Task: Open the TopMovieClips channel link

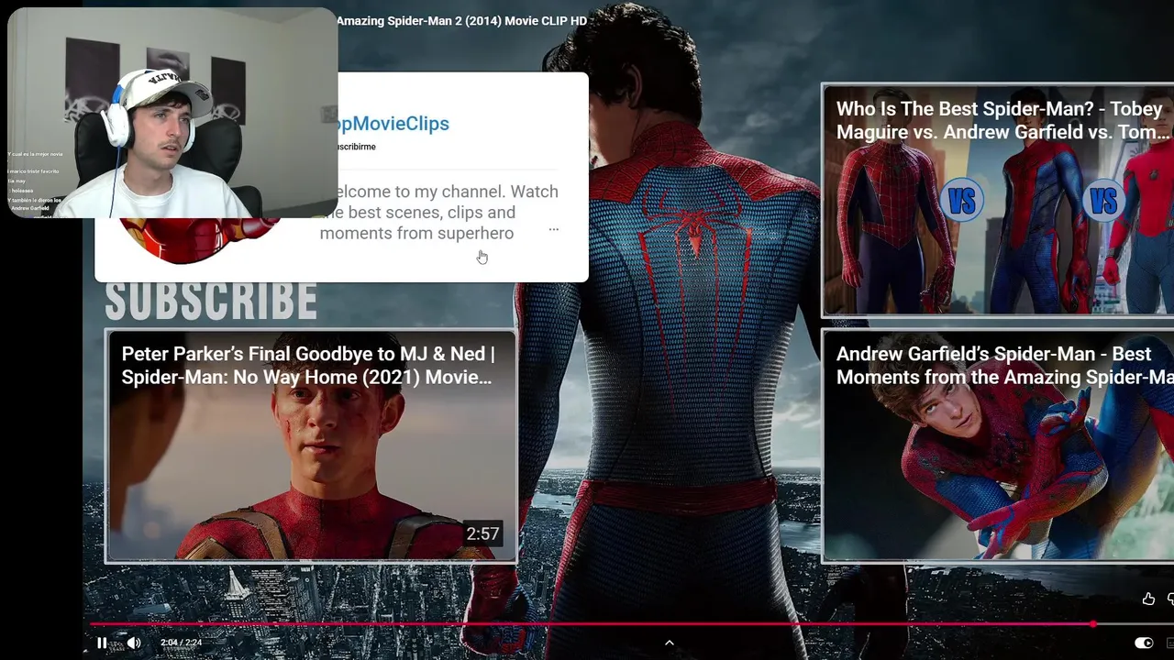Action: point(393,124)
